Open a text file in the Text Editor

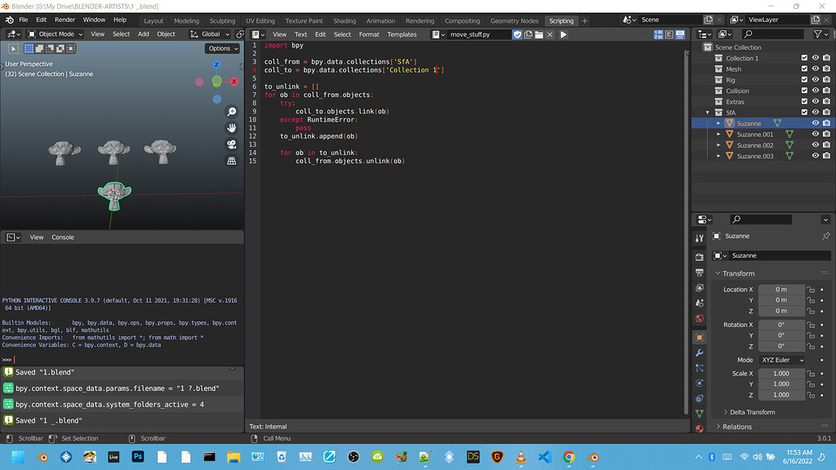(539, 34)
